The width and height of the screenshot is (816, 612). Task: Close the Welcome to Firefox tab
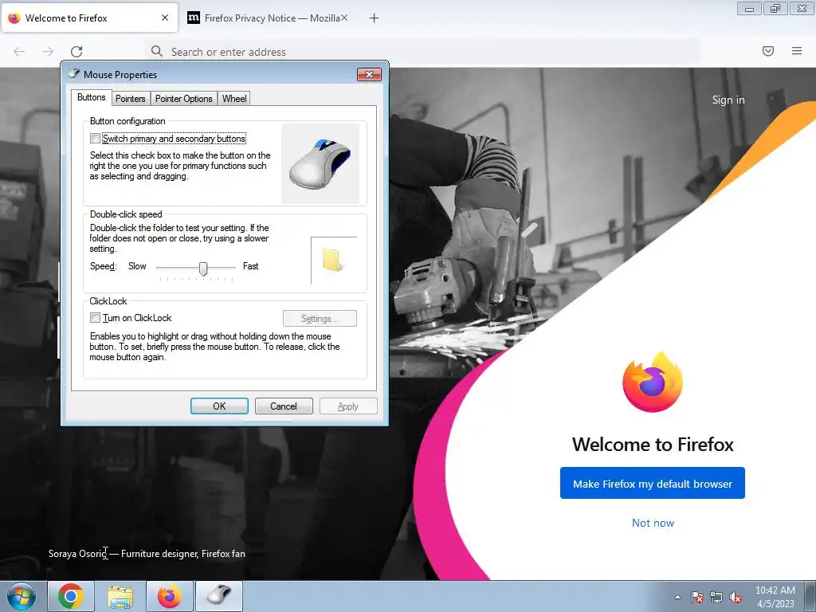click(165, 18)
